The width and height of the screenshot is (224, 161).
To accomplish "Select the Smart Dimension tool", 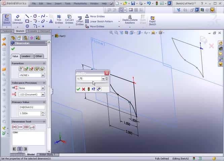I will [17, 20].
